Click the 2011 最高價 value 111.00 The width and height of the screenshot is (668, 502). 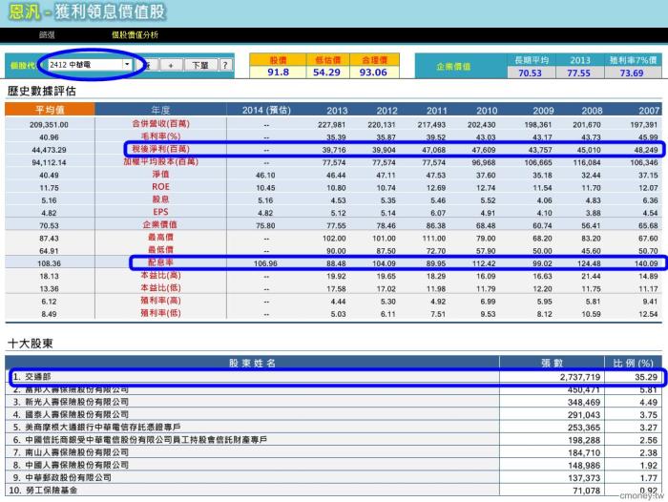click(434, 239)
